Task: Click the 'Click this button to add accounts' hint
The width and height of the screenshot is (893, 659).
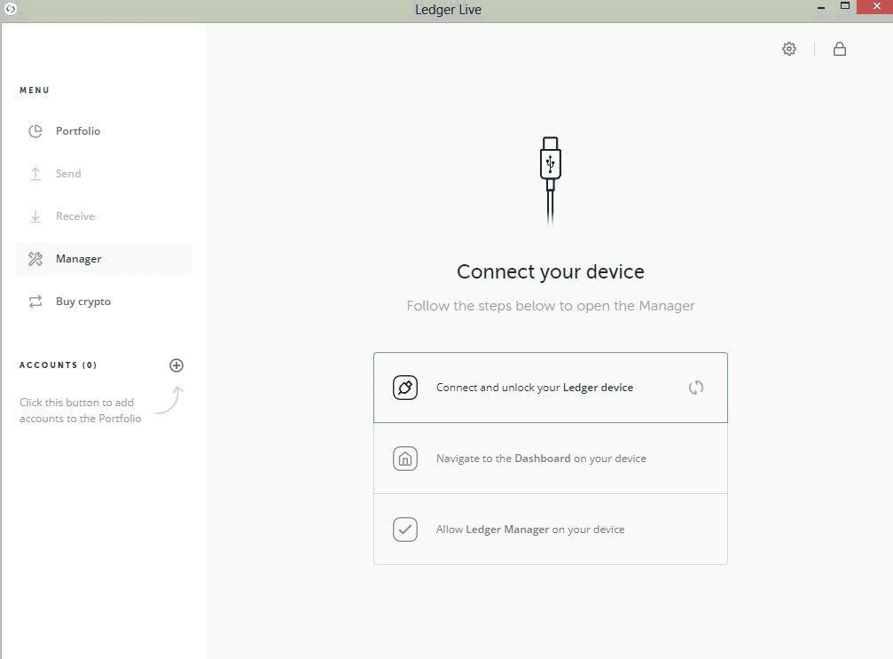Action: [x=81, y=410]
